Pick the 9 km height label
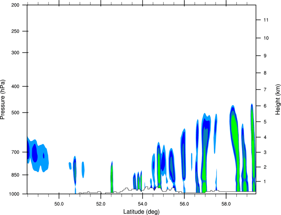The image size is (281, 215). [x=265, y=56]
